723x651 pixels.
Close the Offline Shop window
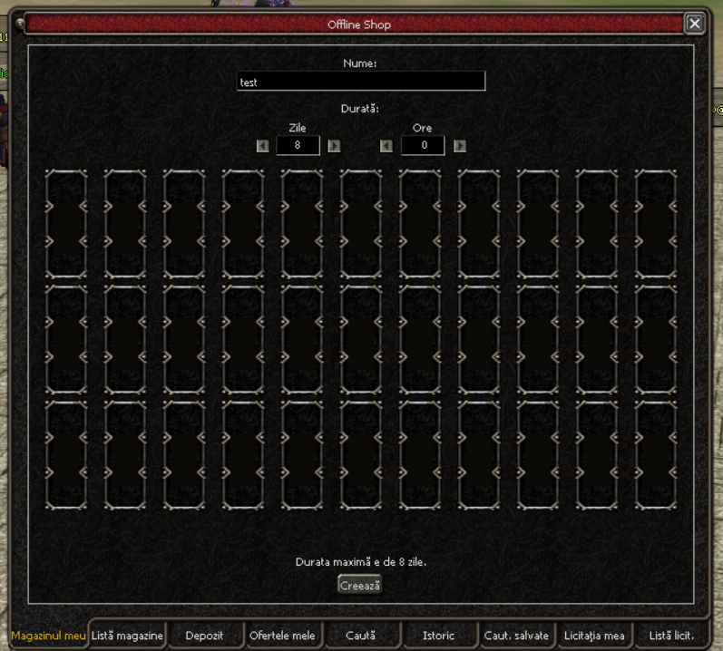coord(694,24)
